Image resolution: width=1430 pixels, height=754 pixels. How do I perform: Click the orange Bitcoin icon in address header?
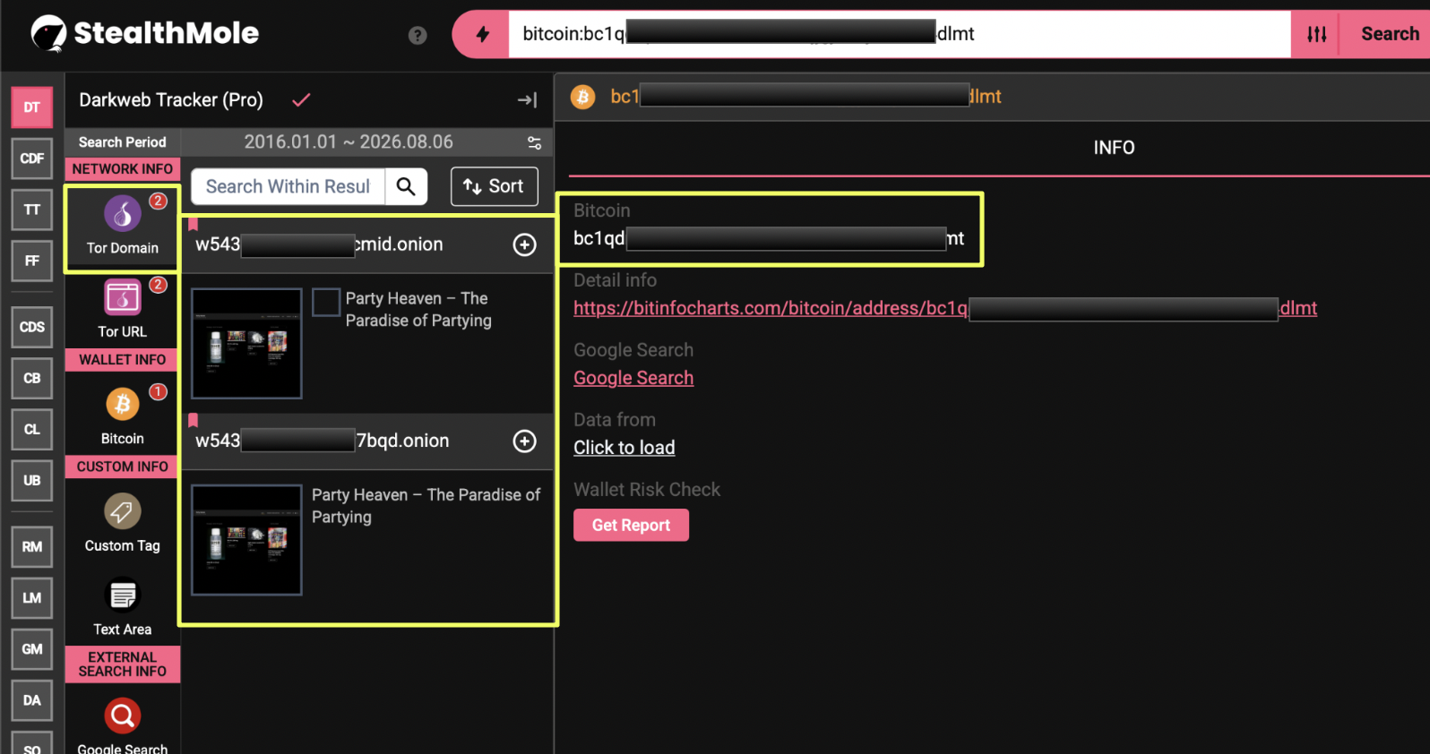[583, 97]
